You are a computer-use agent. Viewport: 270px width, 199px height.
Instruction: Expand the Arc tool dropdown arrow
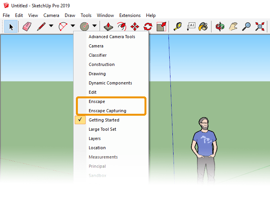click(x=73, y=27)
